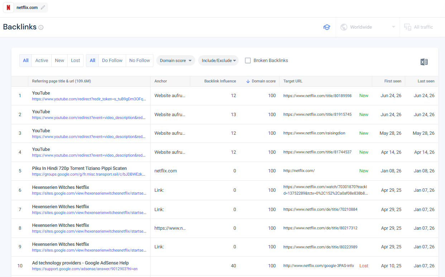Select the All status tab
The width and height of the screenshot is (445, 277).
pyautogui.click(x=26, y=61)
